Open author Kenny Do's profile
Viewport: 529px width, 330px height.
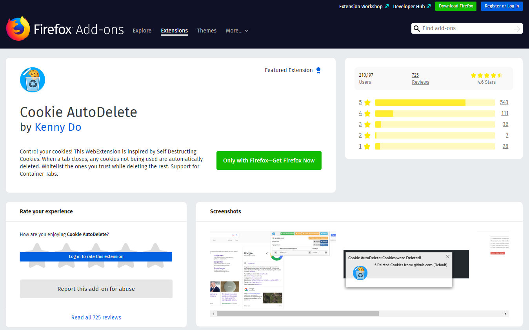tap(58, 127)
